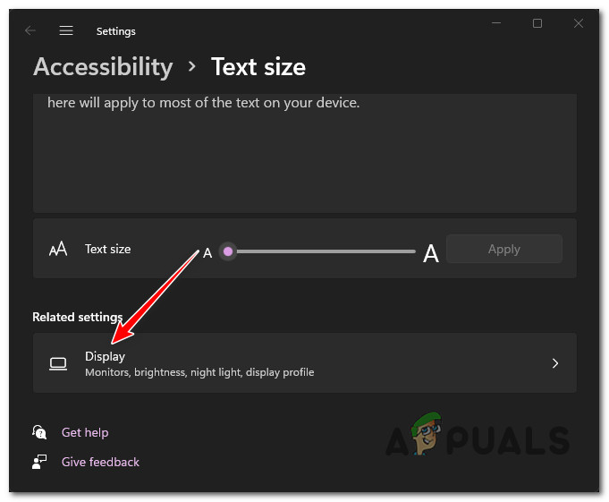Screen dimensions: 609x502
Task: Click the small A slider label
Action: (207, 253)
